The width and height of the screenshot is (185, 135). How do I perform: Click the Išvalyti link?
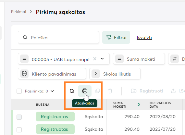[144, 38]
